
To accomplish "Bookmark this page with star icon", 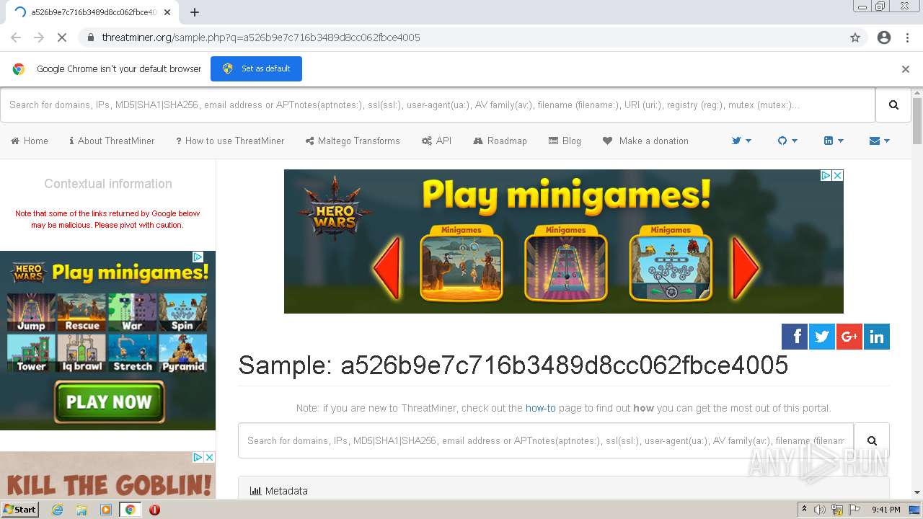I will coord(855,37).
